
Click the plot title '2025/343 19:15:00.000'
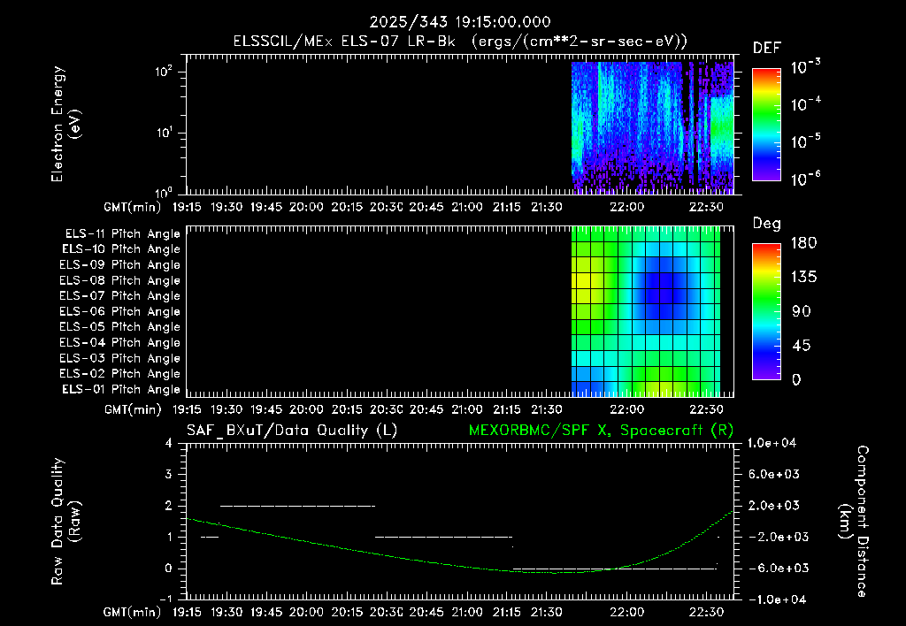point(460,22)
